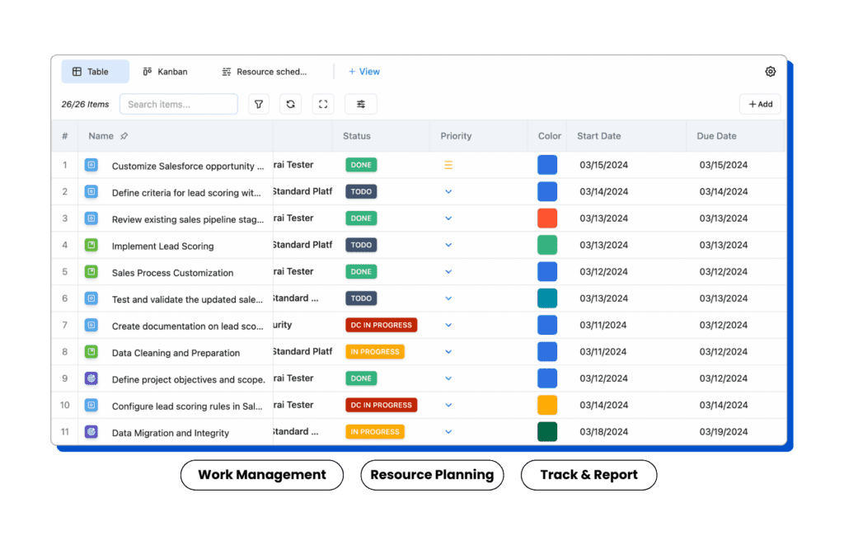Screen dimensions: 844x545
Task: Switch to the Table view tab
Action: pos(94,71)
